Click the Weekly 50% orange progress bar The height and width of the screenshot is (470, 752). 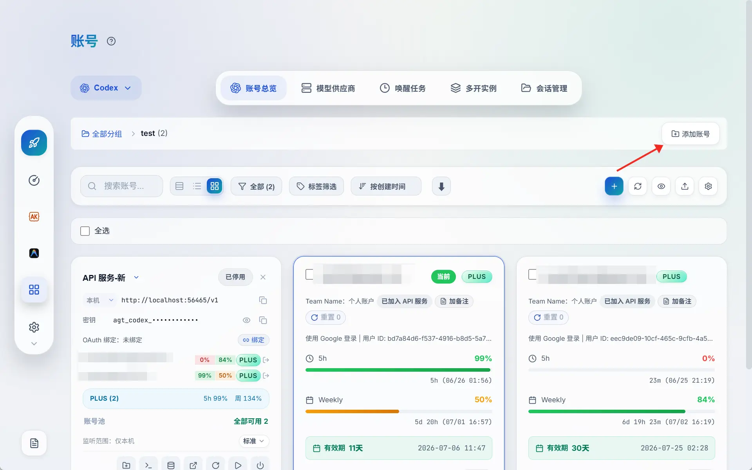(399, 411)
